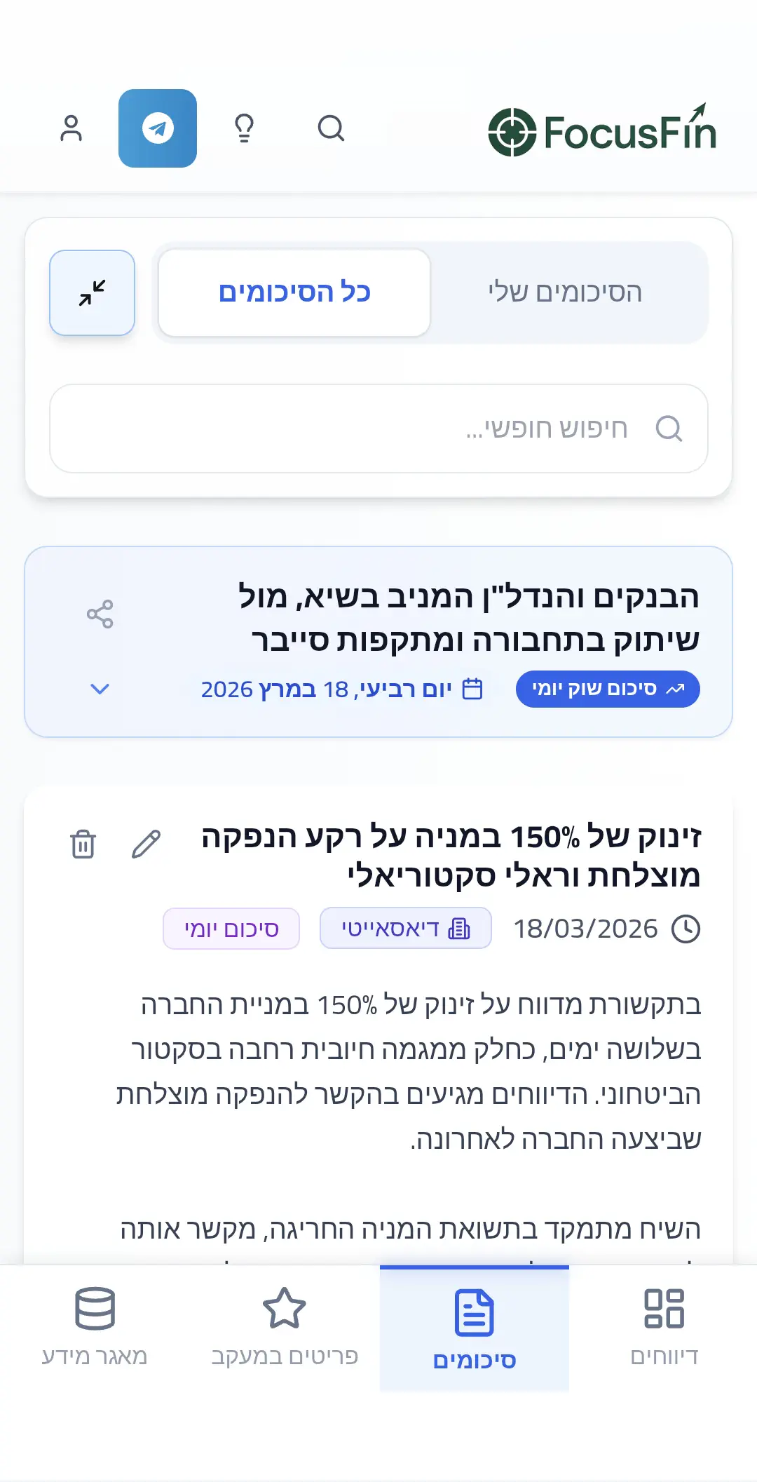Click the Telegram paper-plane button

(x=158, y=128)
